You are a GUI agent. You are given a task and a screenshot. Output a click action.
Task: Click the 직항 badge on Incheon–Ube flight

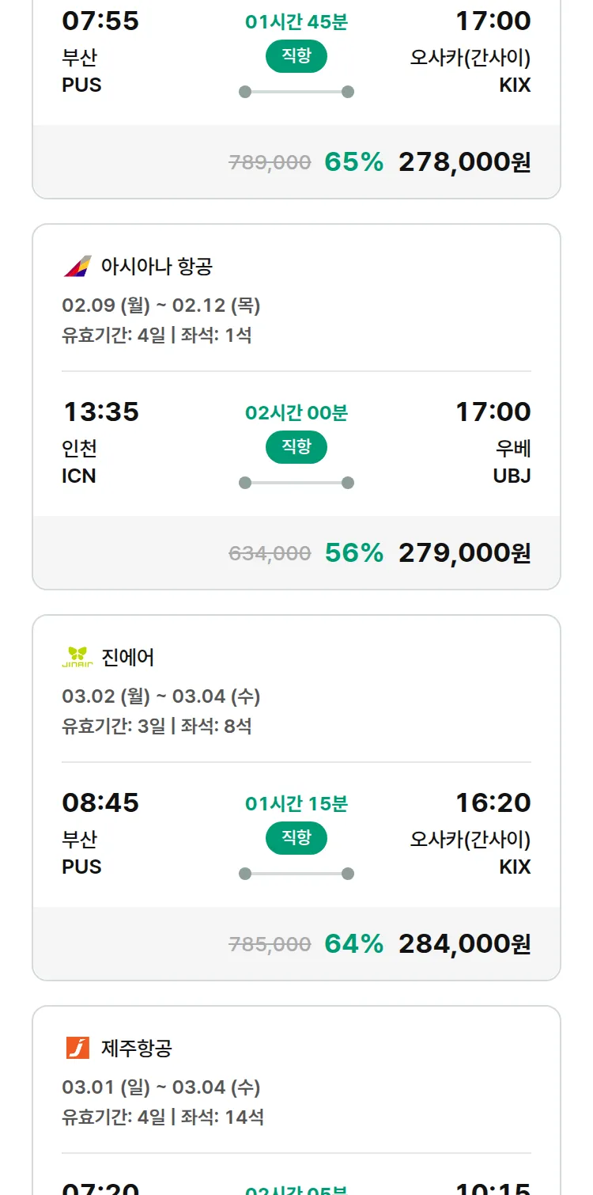[x=296, y=447]
